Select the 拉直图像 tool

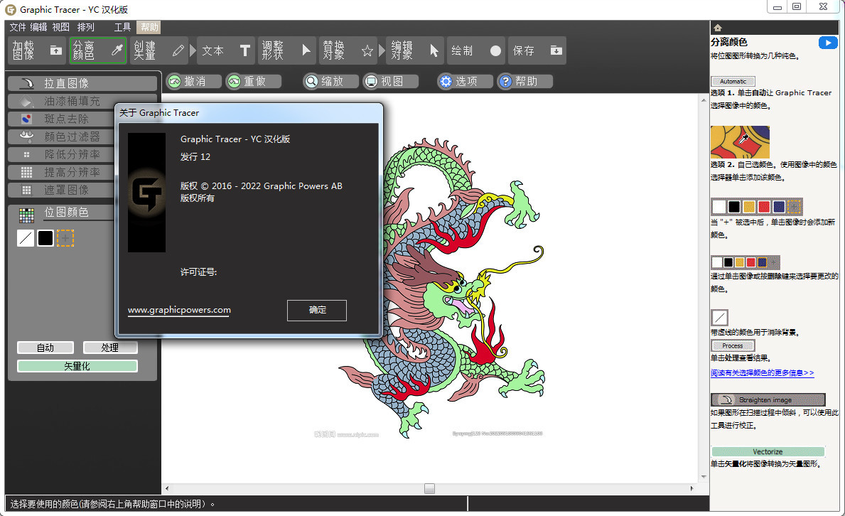pos(82,84)
